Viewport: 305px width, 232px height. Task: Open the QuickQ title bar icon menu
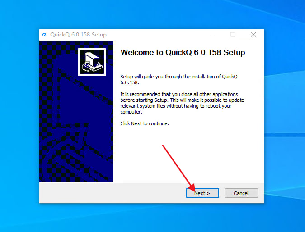click(44, 35)
